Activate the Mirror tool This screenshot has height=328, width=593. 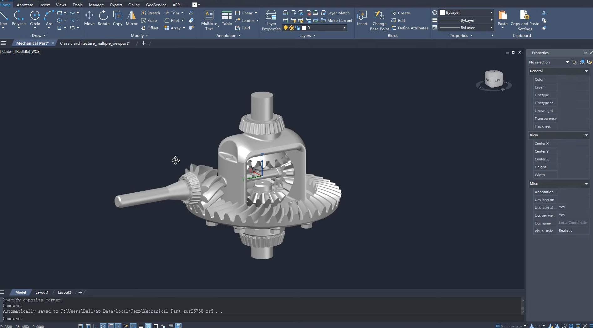pyautogui.click(x=131, y=18)
